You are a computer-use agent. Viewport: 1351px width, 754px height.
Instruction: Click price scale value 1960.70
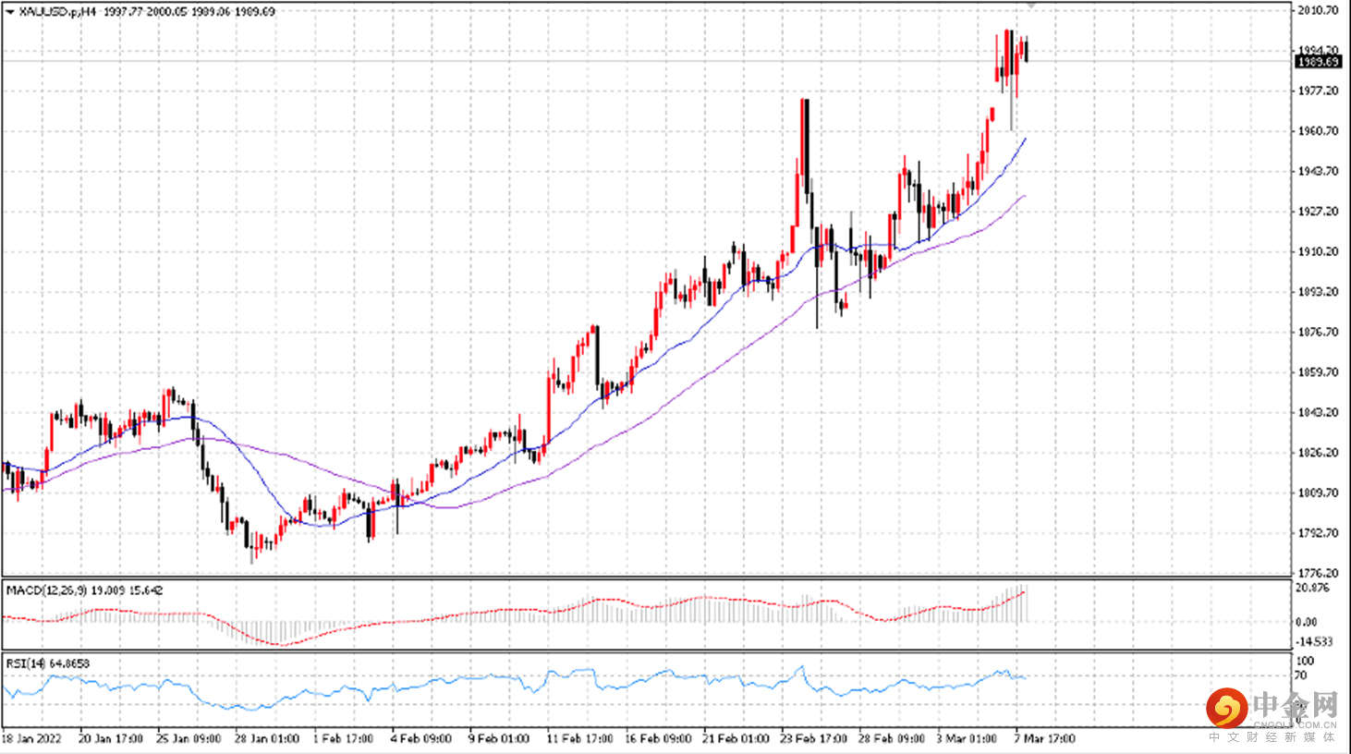1318,131
